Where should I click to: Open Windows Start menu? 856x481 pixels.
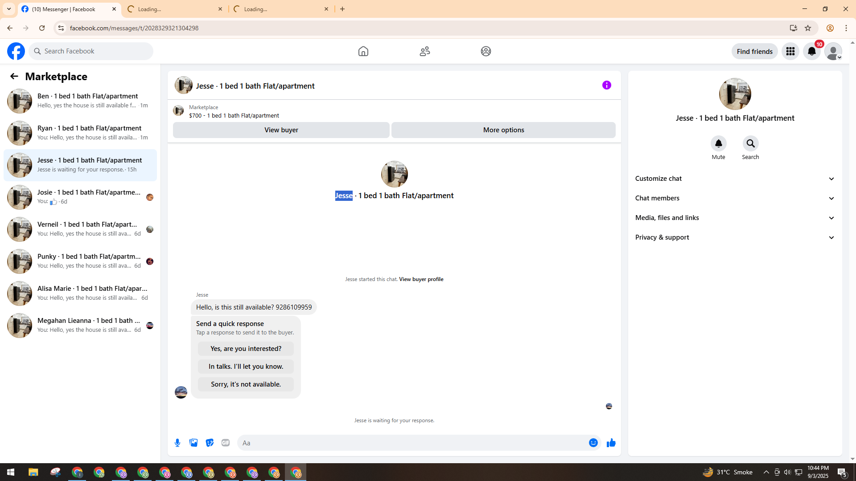pyautogui.click(x=11, y=472)
